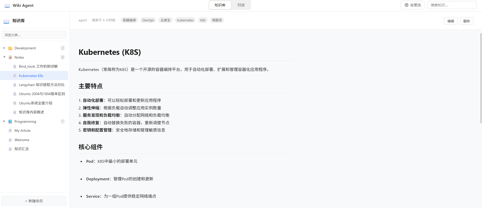
Task: Click the Programming laptop icon
Action: pyautogui.click(x=10, y=121)
